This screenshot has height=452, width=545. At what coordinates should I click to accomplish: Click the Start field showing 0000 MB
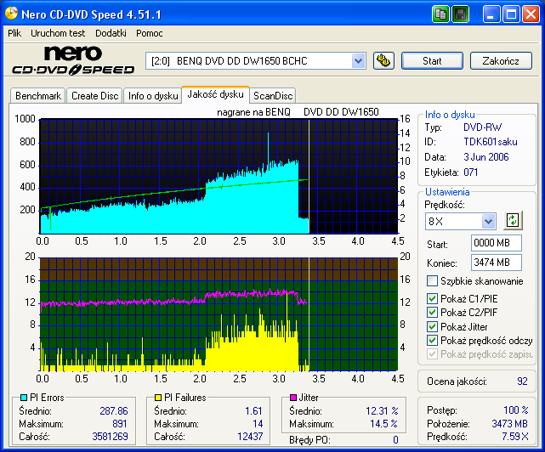click(x=497, y=243)
